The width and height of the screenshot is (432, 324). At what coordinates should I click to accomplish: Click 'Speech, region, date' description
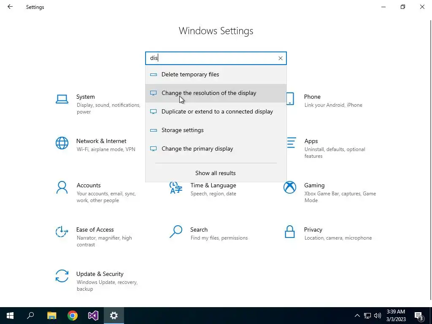[213, 194]
